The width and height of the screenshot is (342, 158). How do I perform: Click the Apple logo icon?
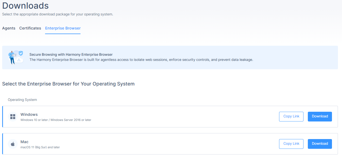[13, 144]
